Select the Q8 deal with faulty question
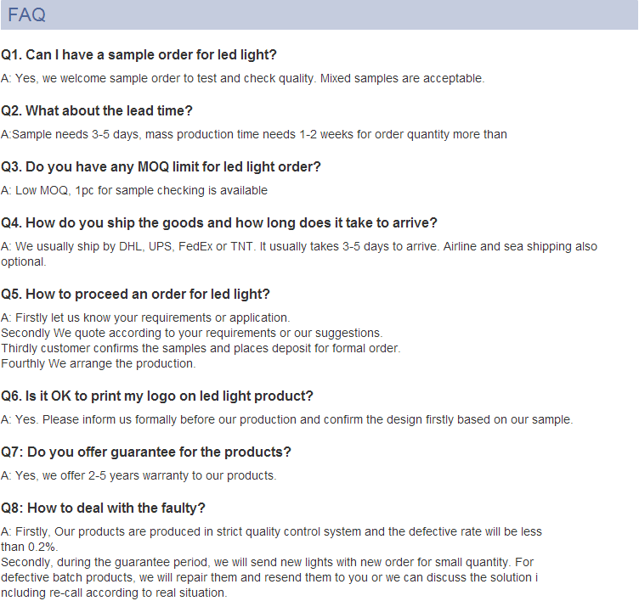639x601 pixels. pyautogui.click(x=103, y=508)
